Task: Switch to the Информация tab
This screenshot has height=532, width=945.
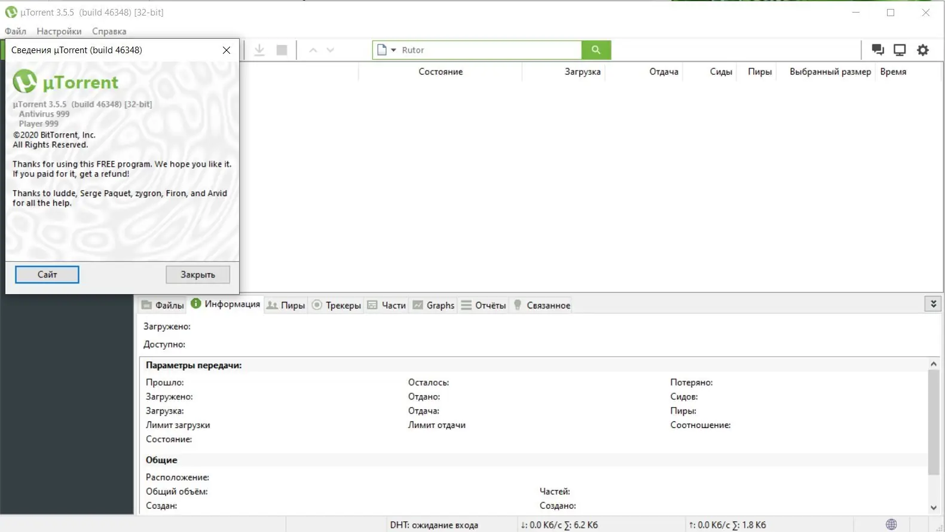Action: (225, 304)
